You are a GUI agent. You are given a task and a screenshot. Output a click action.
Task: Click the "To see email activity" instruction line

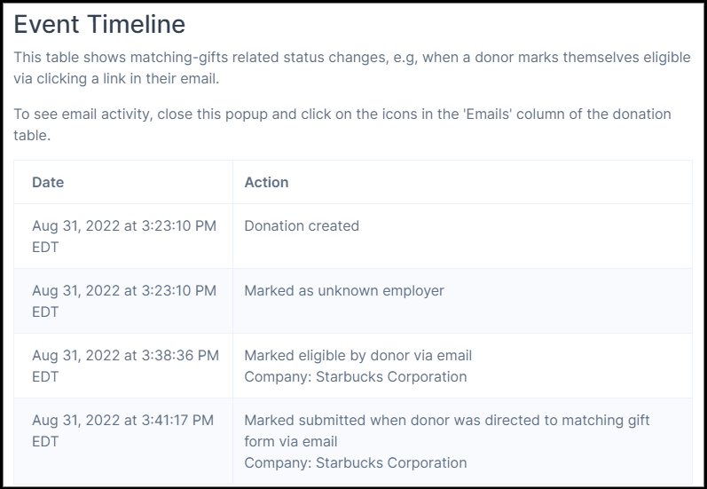(x=342, y=114)
